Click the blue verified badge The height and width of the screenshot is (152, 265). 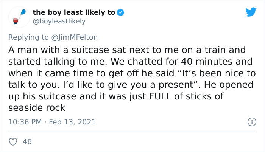(x=120, y=12)
